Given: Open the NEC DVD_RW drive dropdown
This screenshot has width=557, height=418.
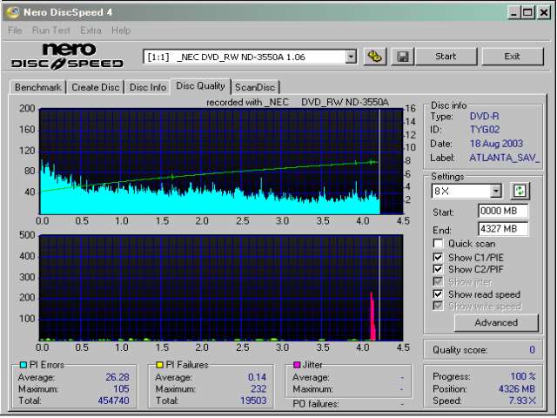Looking at the screenshot, I should (x=351, y=57).
